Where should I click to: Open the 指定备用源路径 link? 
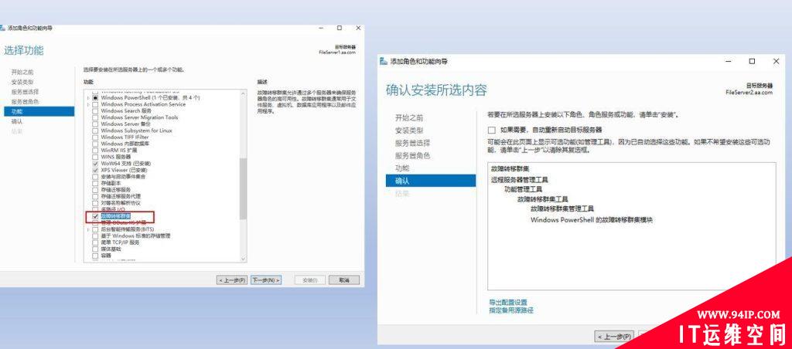click(x=511, y=310)
